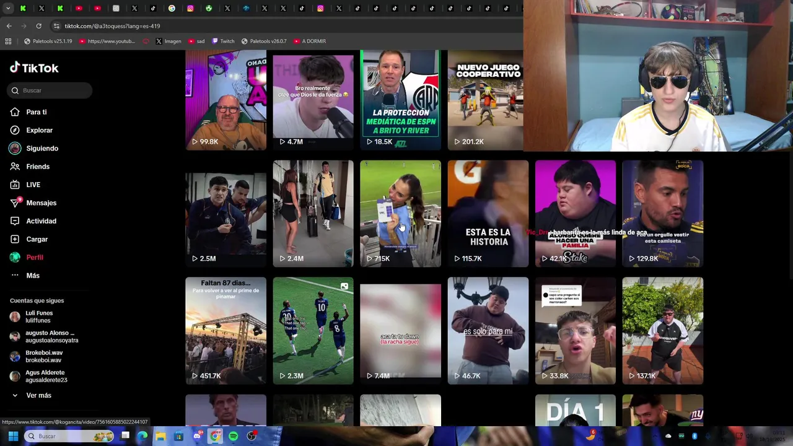Viewport: 793px width, 446px height.
Task: Open the Para ti feed
Action: (37, 112)
